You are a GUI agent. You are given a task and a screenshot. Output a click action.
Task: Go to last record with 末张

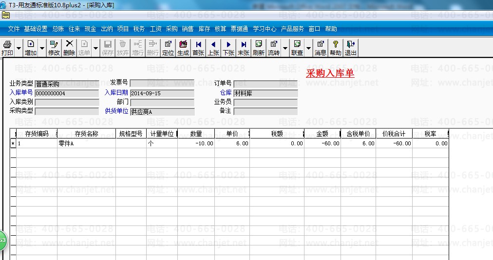click(x=244, y=48)
